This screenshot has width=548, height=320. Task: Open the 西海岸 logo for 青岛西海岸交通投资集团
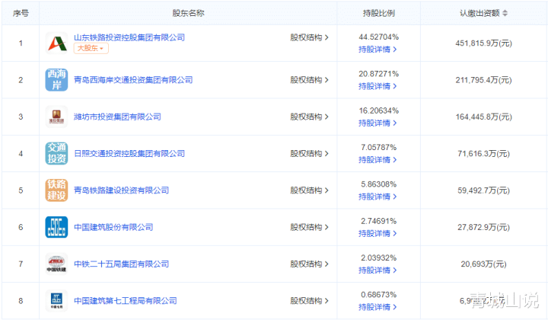point(56,80)
